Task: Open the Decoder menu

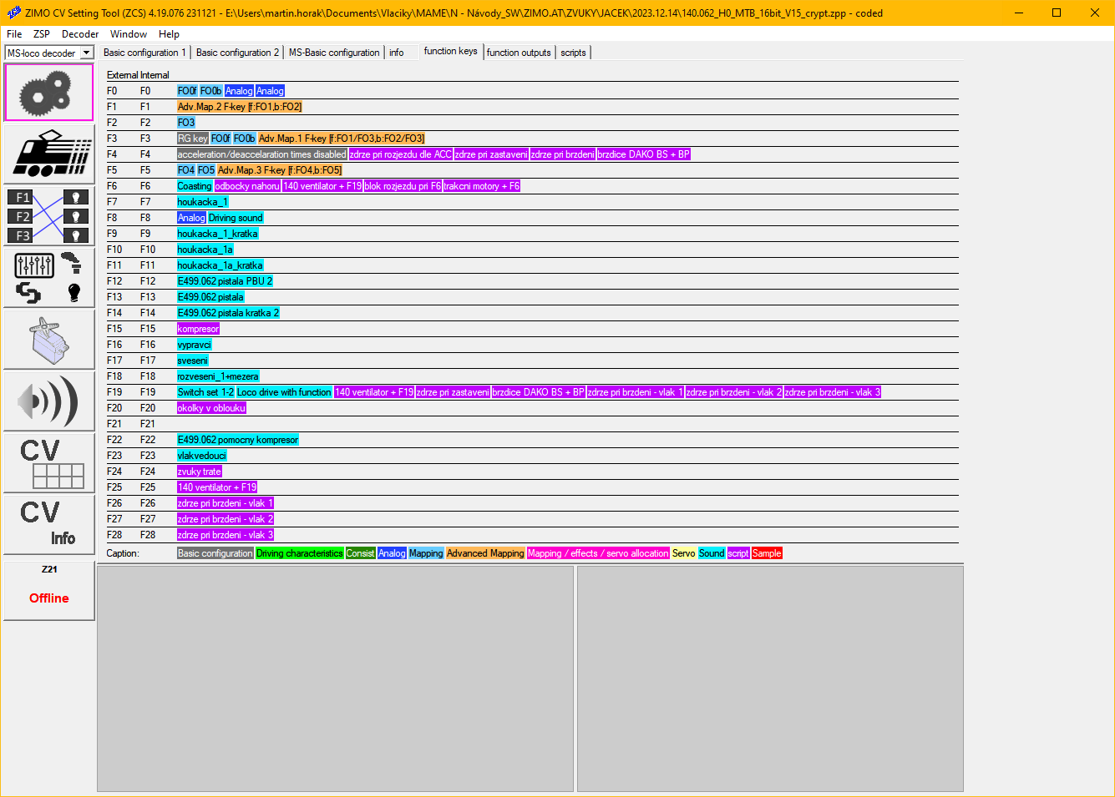Action: [79, 34]
